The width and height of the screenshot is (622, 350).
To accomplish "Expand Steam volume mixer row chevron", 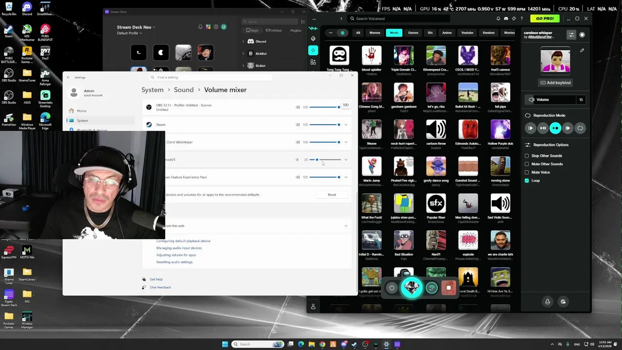I will [346, 124].
